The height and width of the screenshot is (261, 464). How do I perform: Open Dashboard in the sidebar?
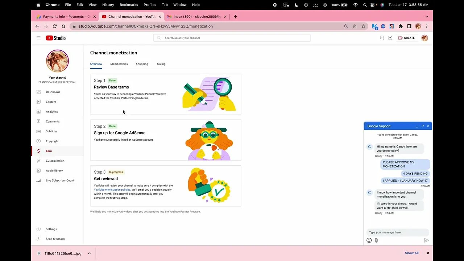coord(53,92)
